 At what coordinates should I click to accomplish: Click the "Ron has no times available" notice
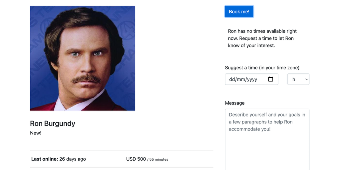(262, 31)
